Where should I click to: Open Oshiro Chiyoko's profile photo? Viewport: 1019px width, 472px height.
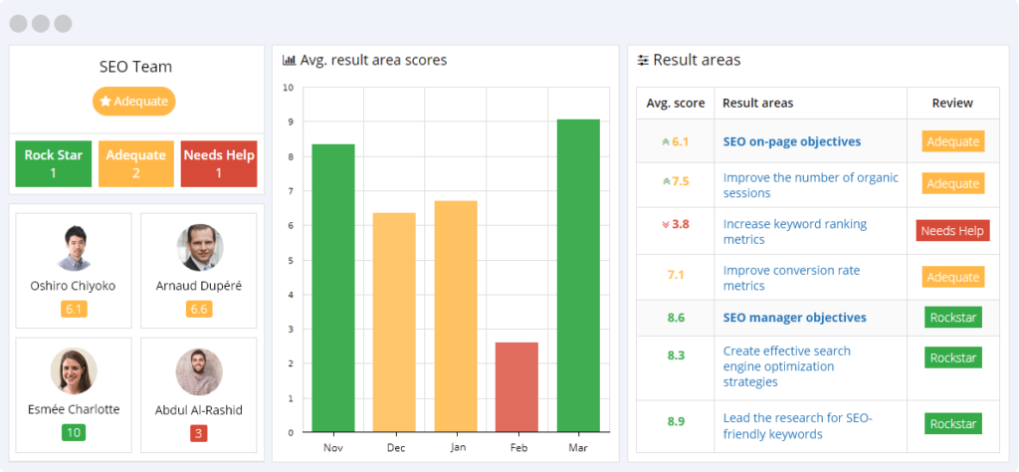point(74,247)
